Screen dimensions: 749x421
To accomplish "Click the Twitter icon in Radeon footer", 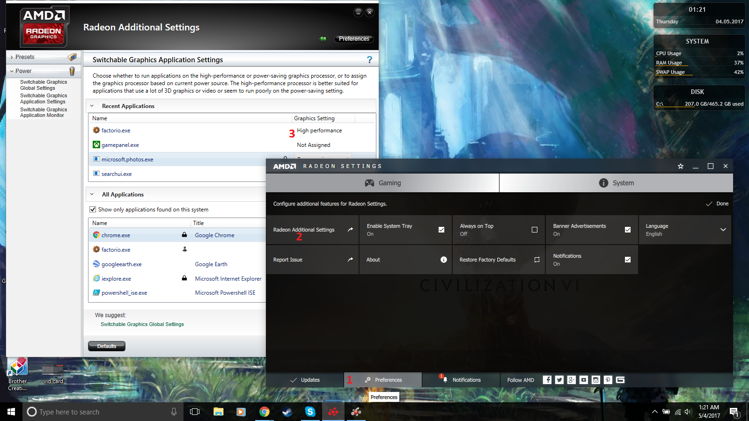I will (559, 380).
